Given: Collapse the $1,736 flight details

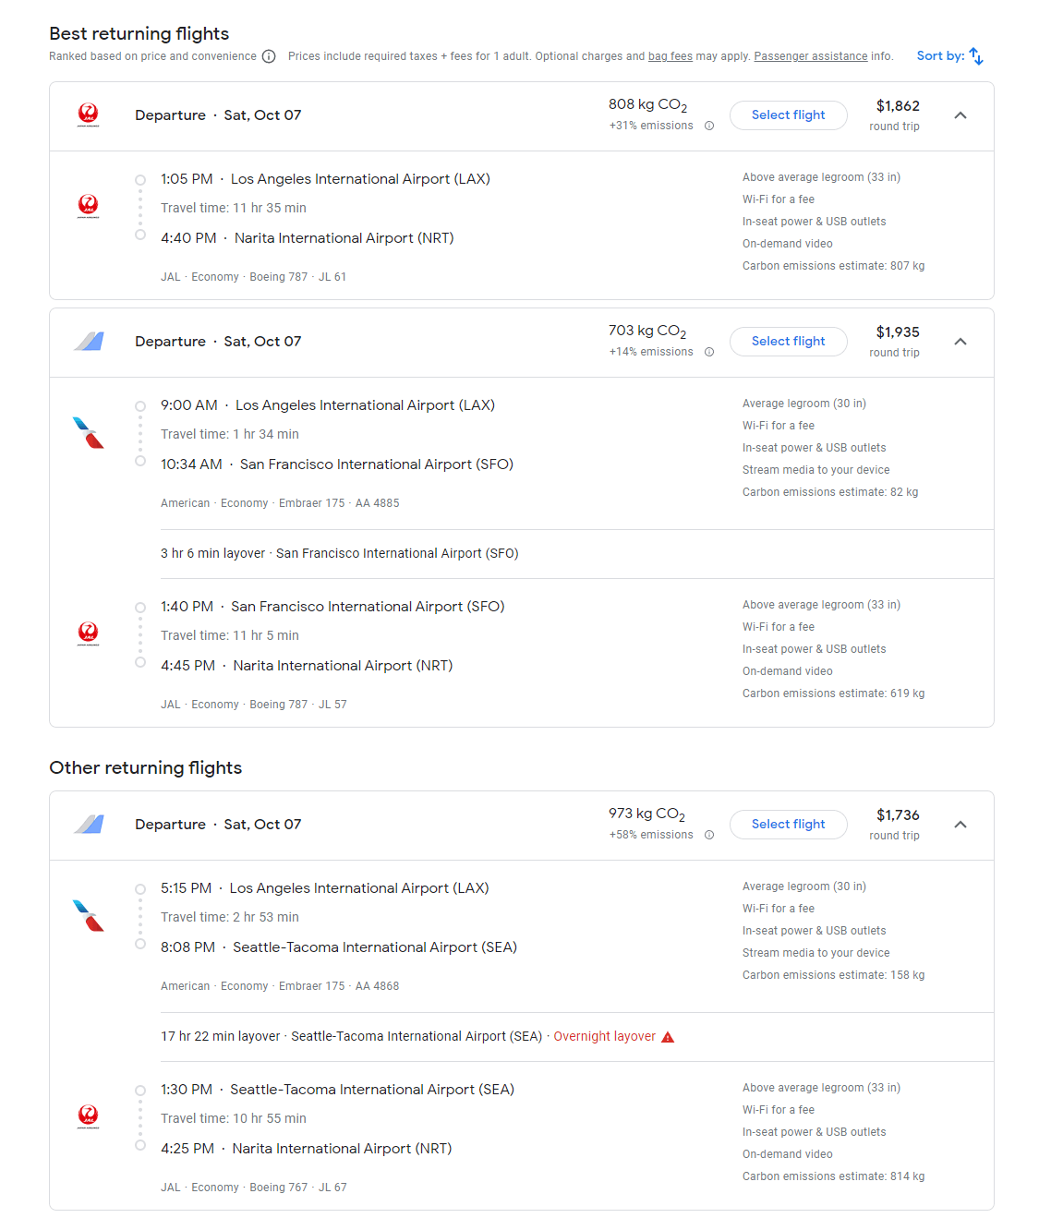Looking at the screenshot, I should 960,824.
